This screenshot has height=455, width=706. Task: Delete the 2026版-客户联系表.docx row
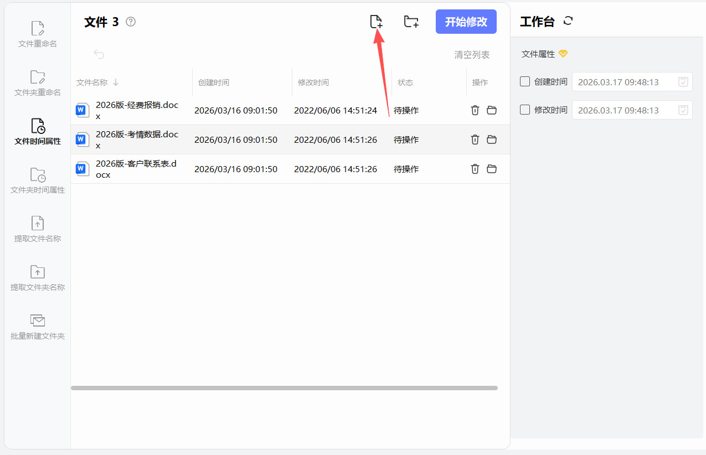[475, 169]
